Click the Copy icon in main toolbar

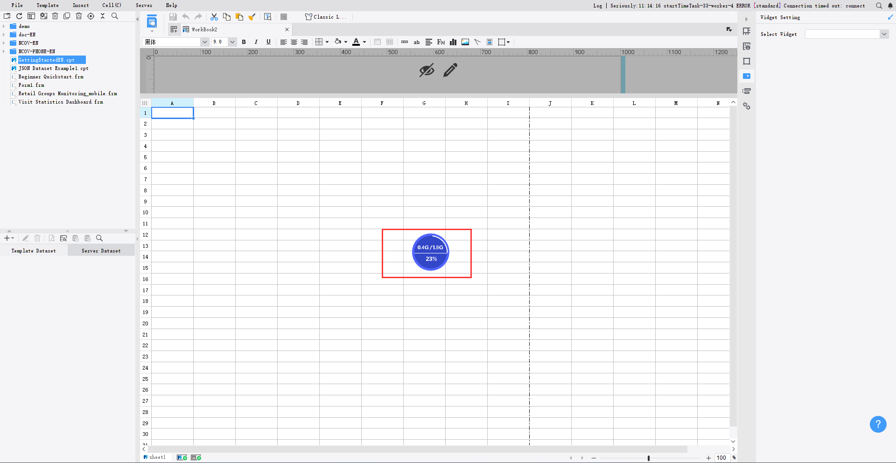pyautogui.click(x=227, y=17)
